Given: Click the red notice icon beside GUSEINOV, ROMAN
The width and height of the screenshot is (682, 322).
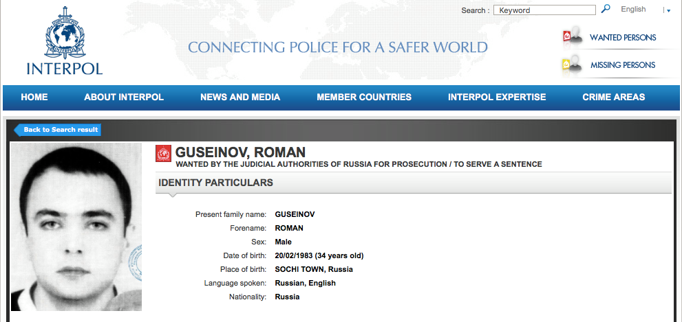Looking at the screenshot, I should pos(163,154).
